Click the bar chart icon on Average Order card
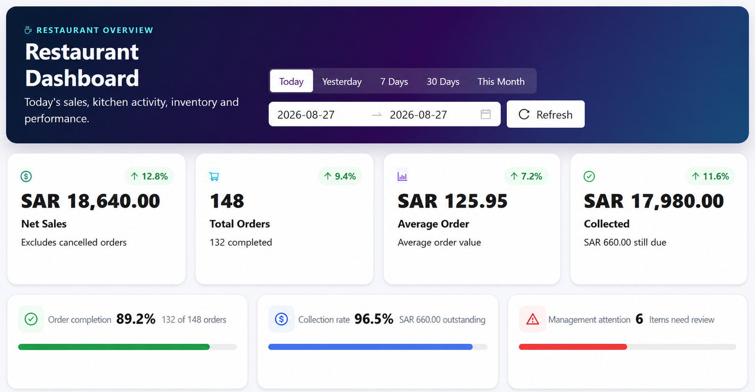The image size is (755, 392). [403, 176]
